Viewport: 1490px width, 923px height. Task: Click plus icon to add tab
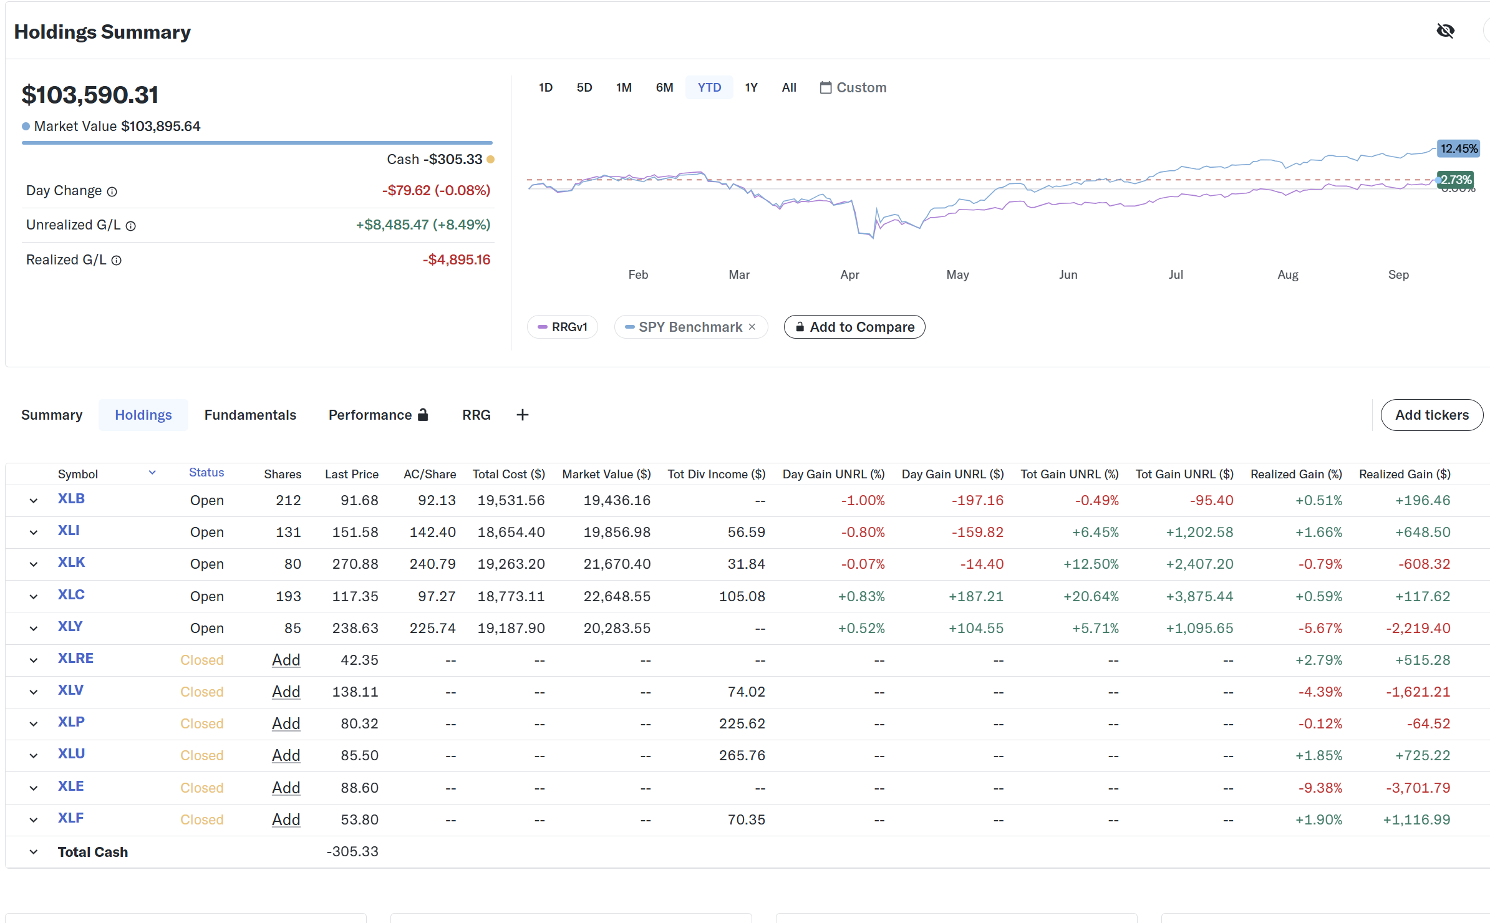[x=523, y=415]
